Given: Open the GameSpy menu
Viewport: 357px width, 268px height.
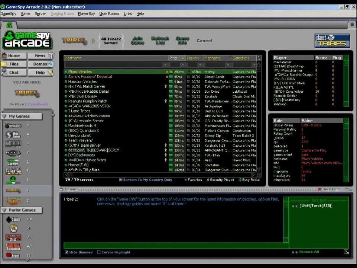Looking at the screenshot, I should (x=9, y=14).
